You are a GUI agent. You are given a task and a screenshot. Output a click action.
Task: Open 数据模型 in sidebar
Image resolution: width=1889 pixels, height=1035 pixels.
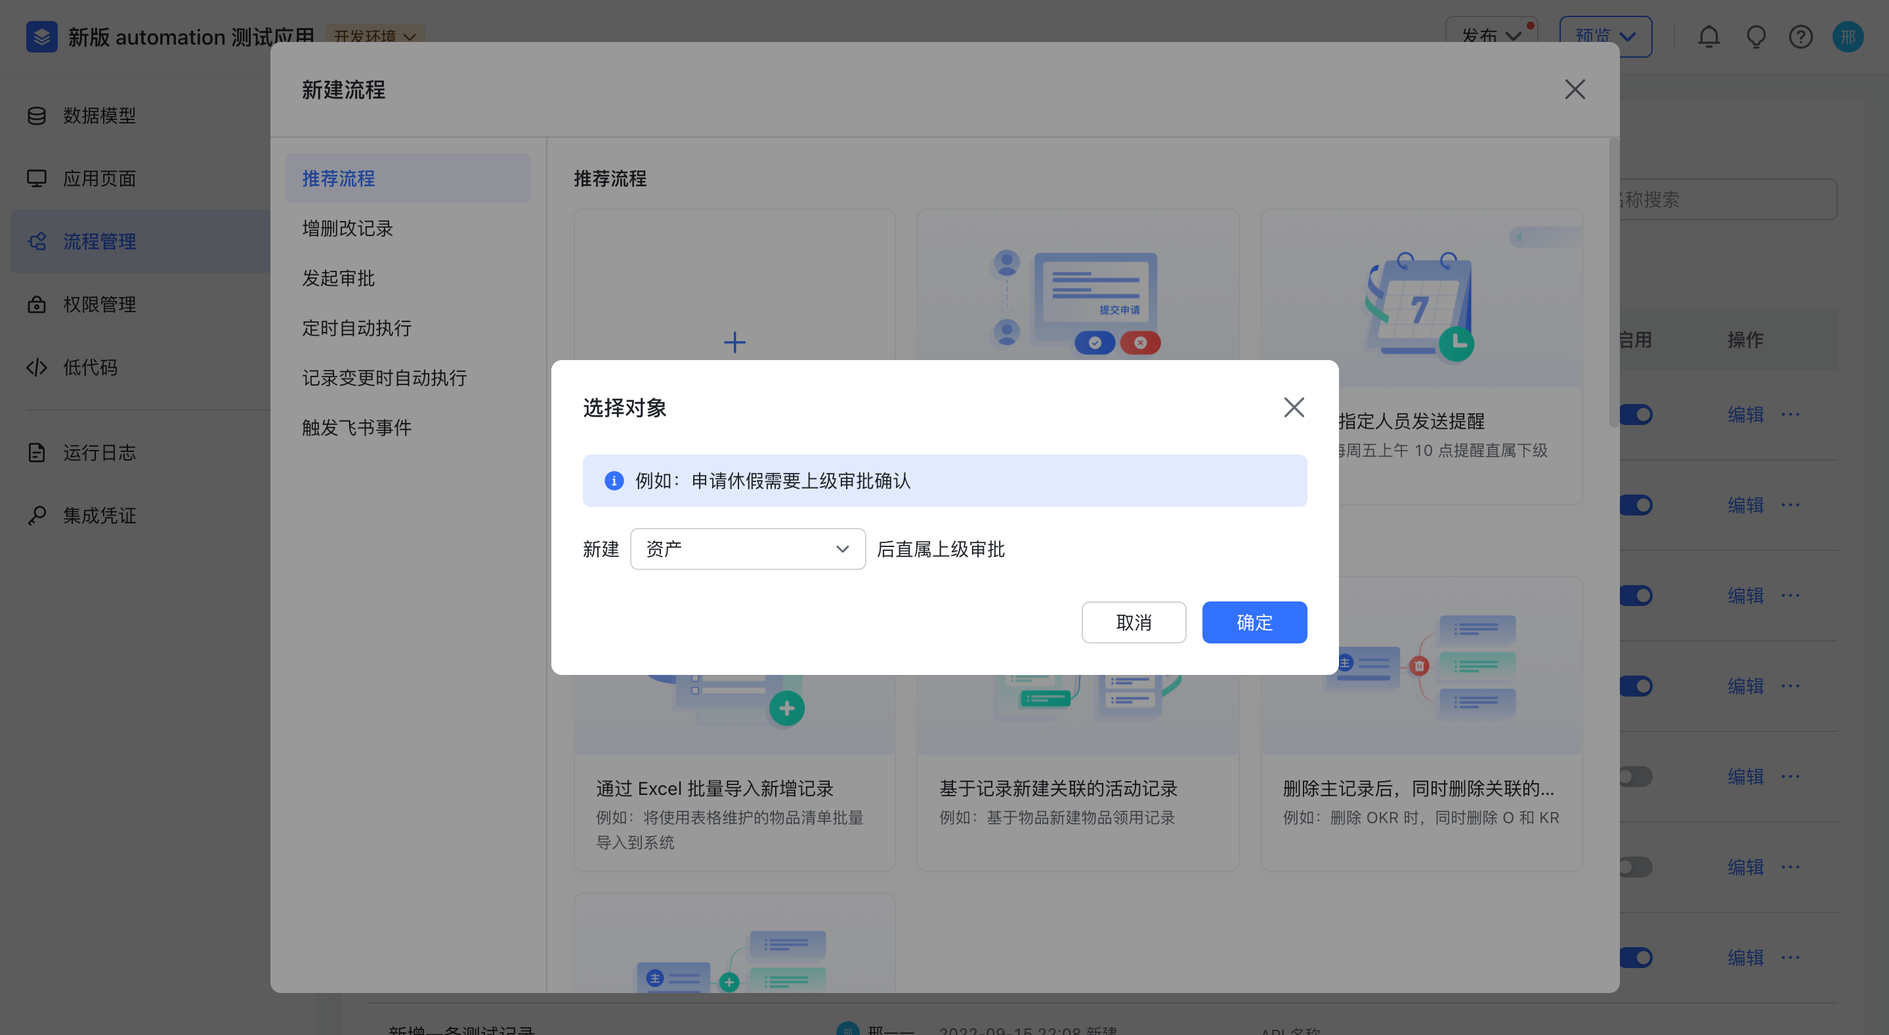pos(140,115)
